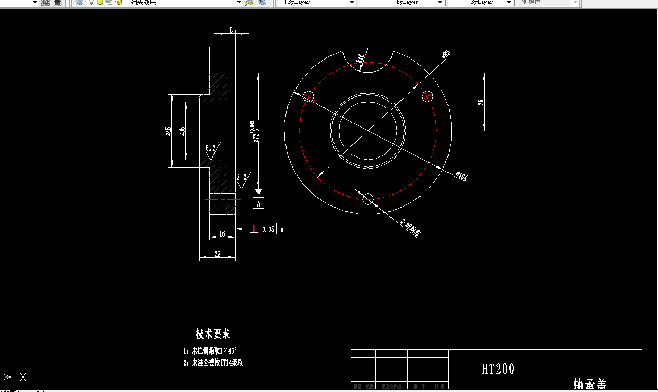Expand the flyout arrow at far left of toolbar
Image resolution: width=658 pixels, height=392 pixels.
[34, 3]
